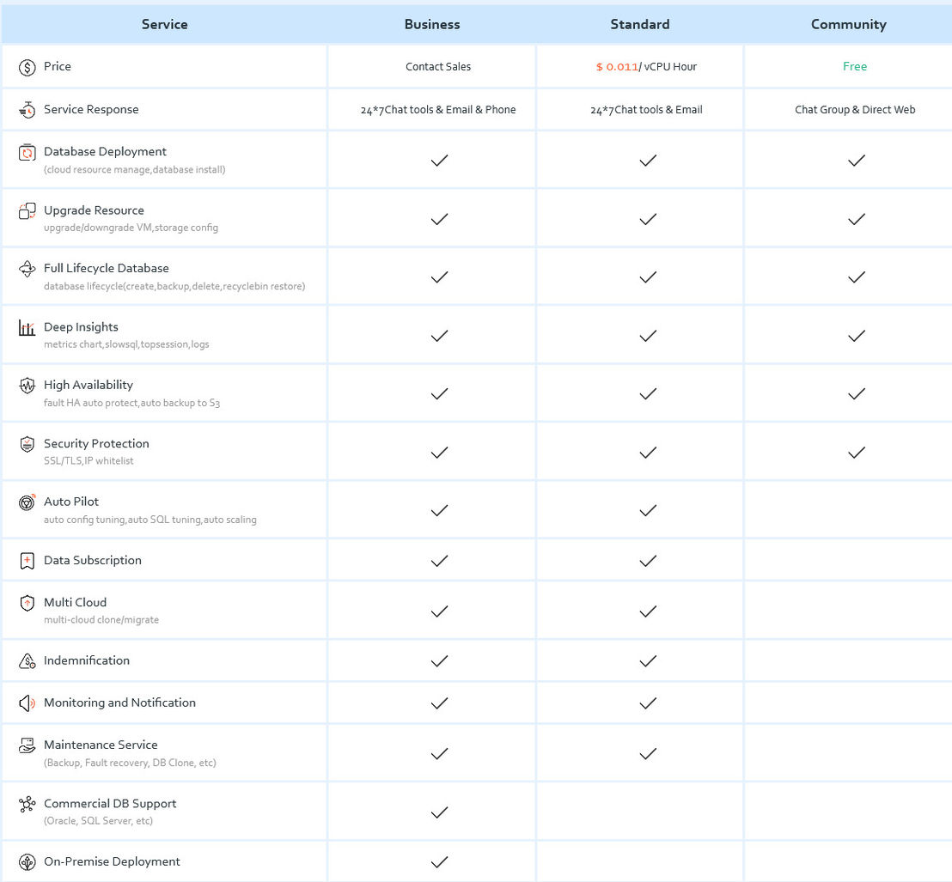Image resolution: width=952 pixels, height=882 pixels.
Task: Click the Auto Pilot icon
Action: (x=27, y=502)
